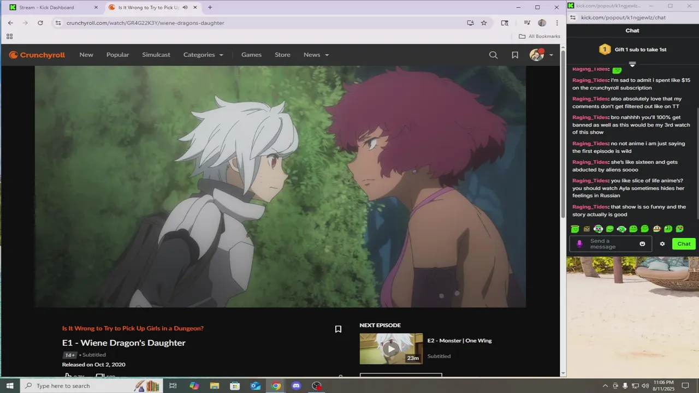
Task: Open All Bookmarks folder
Action: [540, 36]
